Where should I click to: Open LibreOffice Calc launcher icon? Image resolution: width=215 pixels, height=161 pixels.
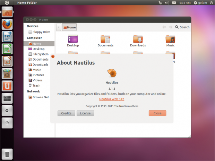(7, 49)
